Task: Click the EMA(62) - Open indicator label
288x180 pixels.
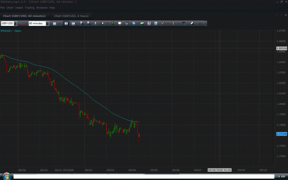Action: pyautogui.click(x=11, y=31)
